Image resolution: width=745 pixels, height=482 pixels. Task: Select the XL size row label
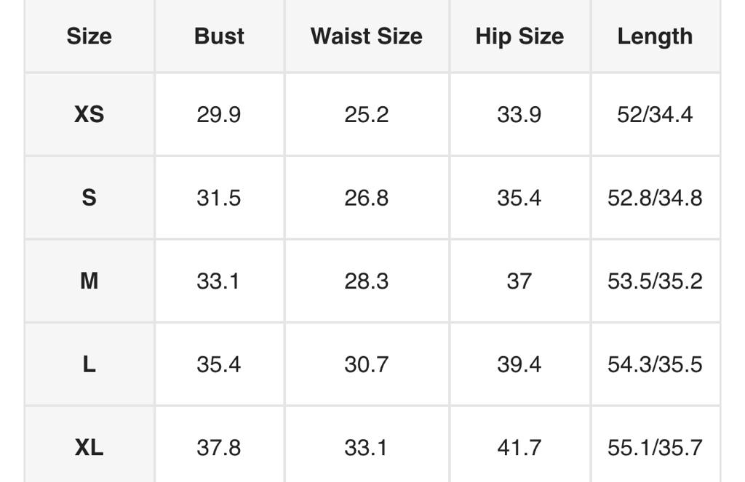(x=89, y=447)
